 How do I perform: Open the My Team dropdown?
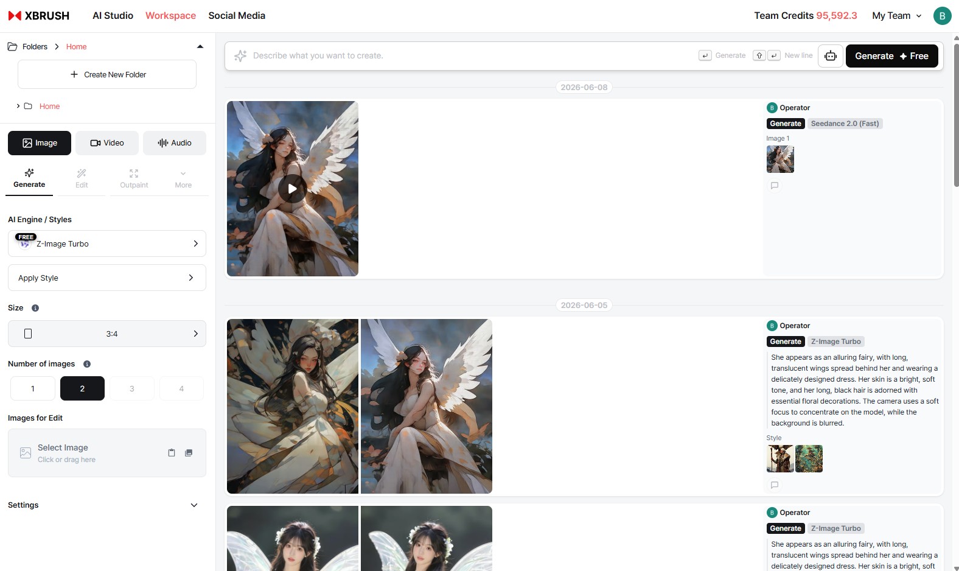tap(896, 16)
